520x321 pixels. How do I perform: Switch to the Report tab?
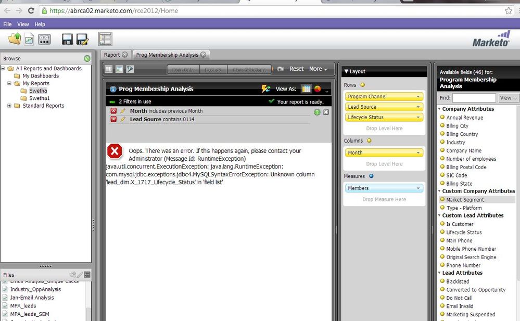112,55
